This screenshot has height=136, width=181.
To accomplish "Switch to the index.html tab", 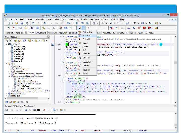I will [63, 33].
